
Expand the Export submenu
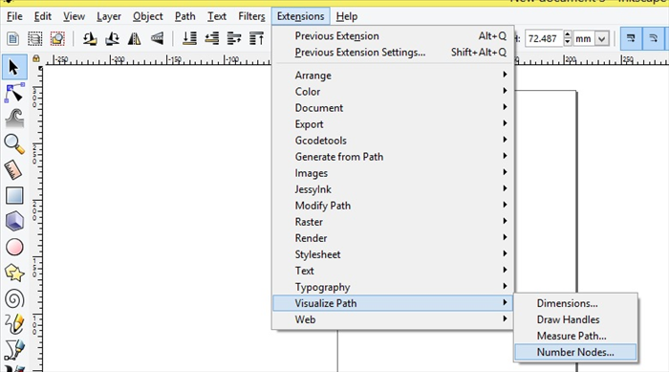[x=393, y=124]
